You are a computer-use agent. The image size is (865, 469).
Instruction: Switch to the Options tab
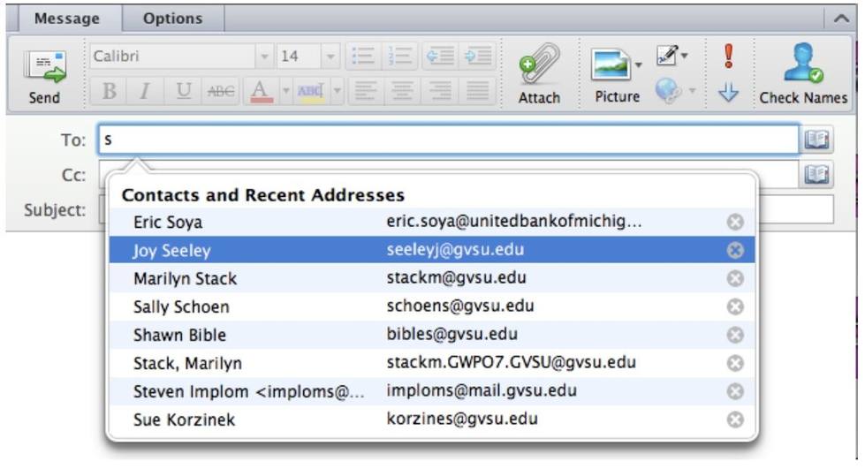click(172, 19)
